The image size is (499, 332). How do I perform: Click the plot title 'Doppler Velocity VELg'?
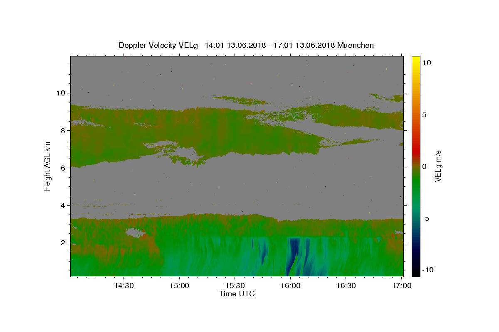(x=158, y=45)
